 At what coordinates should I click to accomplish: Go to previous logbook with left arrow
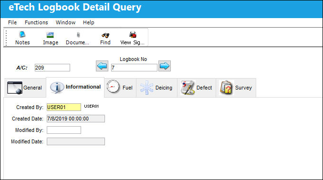102,66
